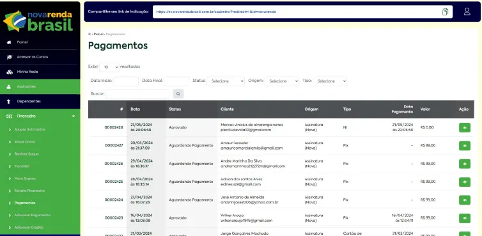Sort by the Status column header
This screenshot has width=482, height=236.
[175, 109]
